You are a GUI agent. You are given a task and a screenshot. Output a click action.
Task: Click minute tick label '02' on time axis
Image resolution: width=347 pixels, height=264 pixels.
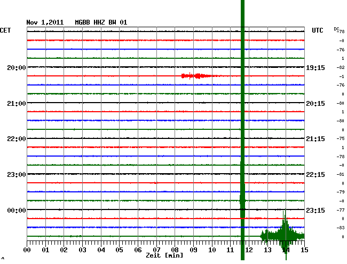pyautogui.click(x=64, y=250)
